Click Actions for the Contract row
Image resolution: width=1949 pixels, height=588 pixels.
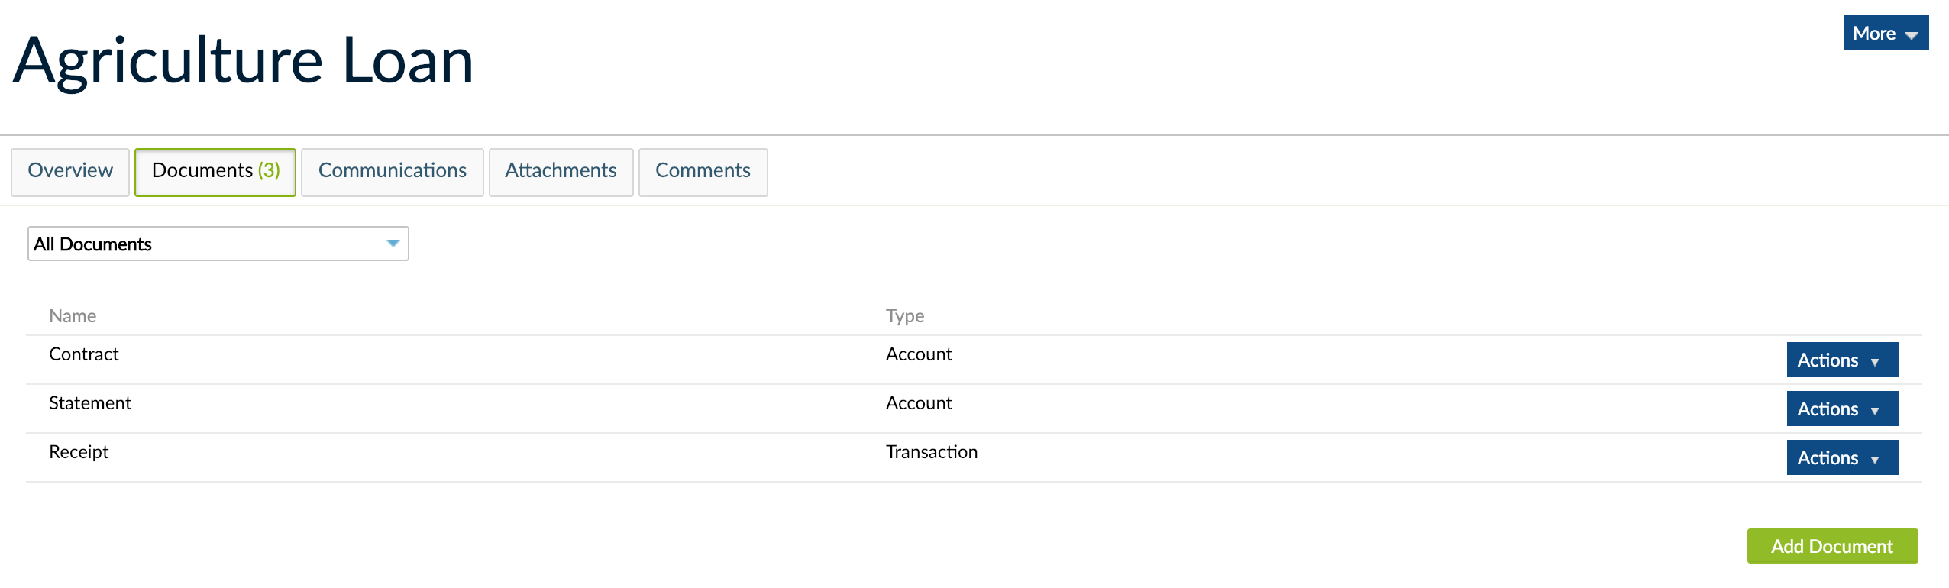pos(1841,360)
